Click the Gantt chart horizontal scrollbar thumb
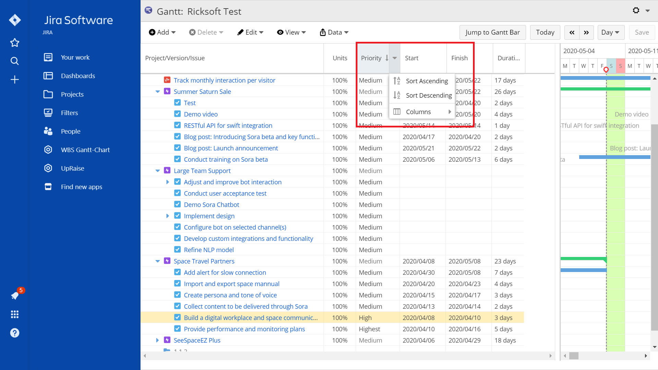The height and width of the screenshot is (370, 658). coord(574,356)
